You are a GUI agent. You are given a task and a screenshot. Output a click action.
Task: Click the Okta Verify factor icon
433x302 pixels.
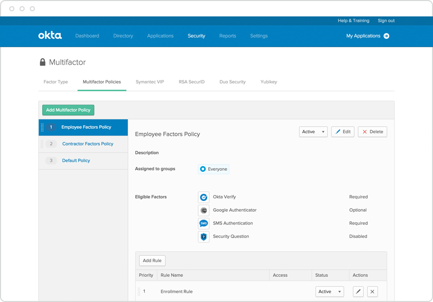point(204,197)
